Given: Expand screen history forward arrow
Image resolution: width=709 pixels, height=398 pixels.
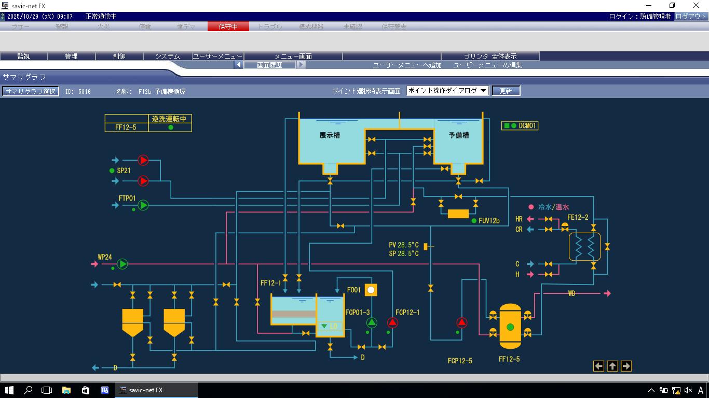Looking at the screenshot, I should pos(302,65).
